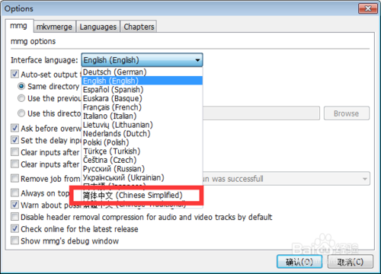Select Italiano (Italian) in dropdown list
This screenshot has height=274, width=381.
point(142,116)
